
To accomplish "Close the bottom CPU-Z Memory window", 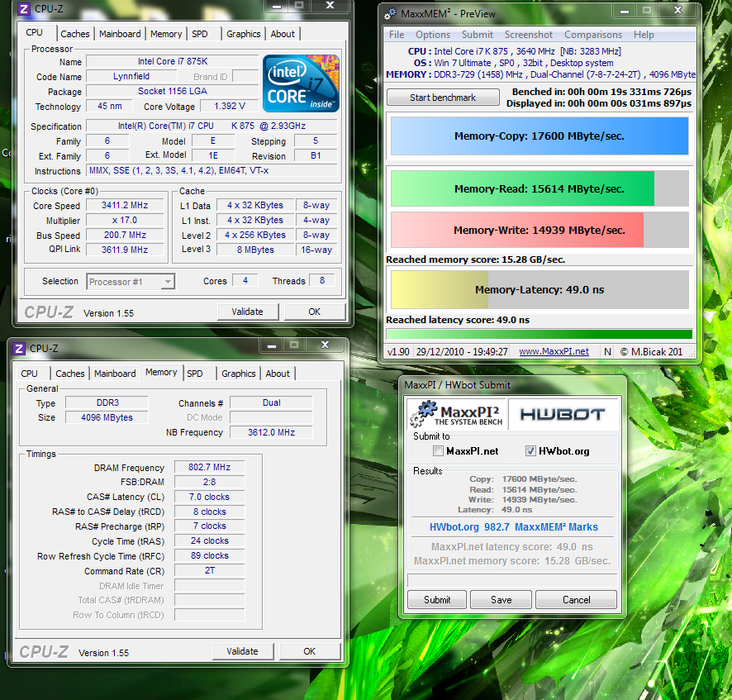I will tap(325, 345).
